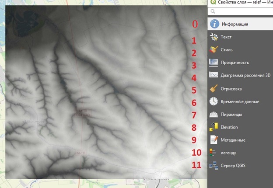Click the QGIS logo in dialog title
This screenshot has height=188, width=273.
tap(213, 2)
